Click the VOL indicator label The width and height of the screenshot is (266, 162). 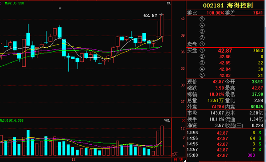point(167,121)
